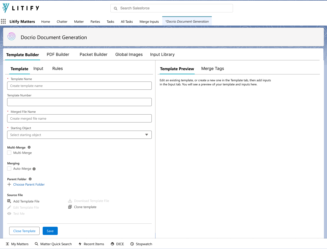The width and height of the screenshot is (327, 249).
Task: Click the Search Salesforce box
Action: [172, 8]
